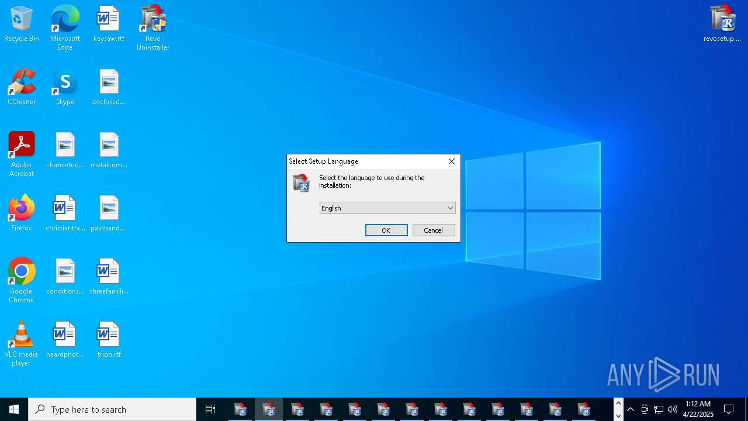Select the painband image file icon

(x=109, y=214)
